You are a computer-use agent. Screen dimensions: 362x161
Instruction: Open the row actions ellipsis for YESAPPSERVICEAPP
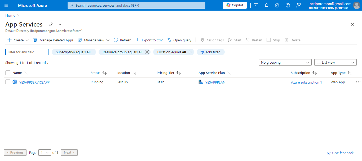358,82
